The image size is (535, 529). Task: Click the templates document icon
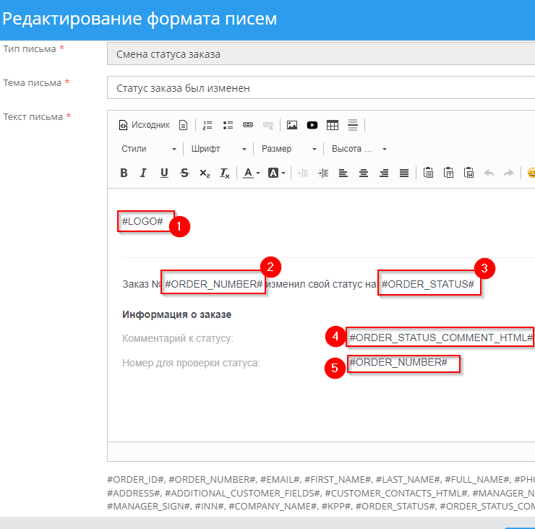pyautogui.click(x=183, y=125)
